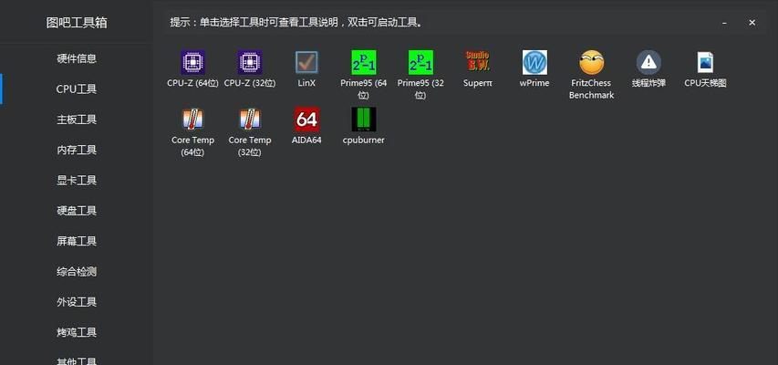The height and width of the screenshot is (365, 778).
Task: Close the 图吧工具箱 window
Action: point(752,23)
